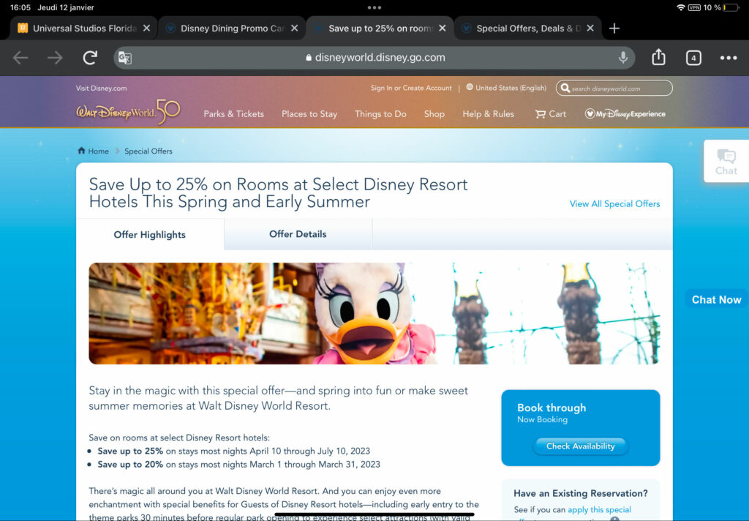Select the Offer Details tab

click(298, 234)
